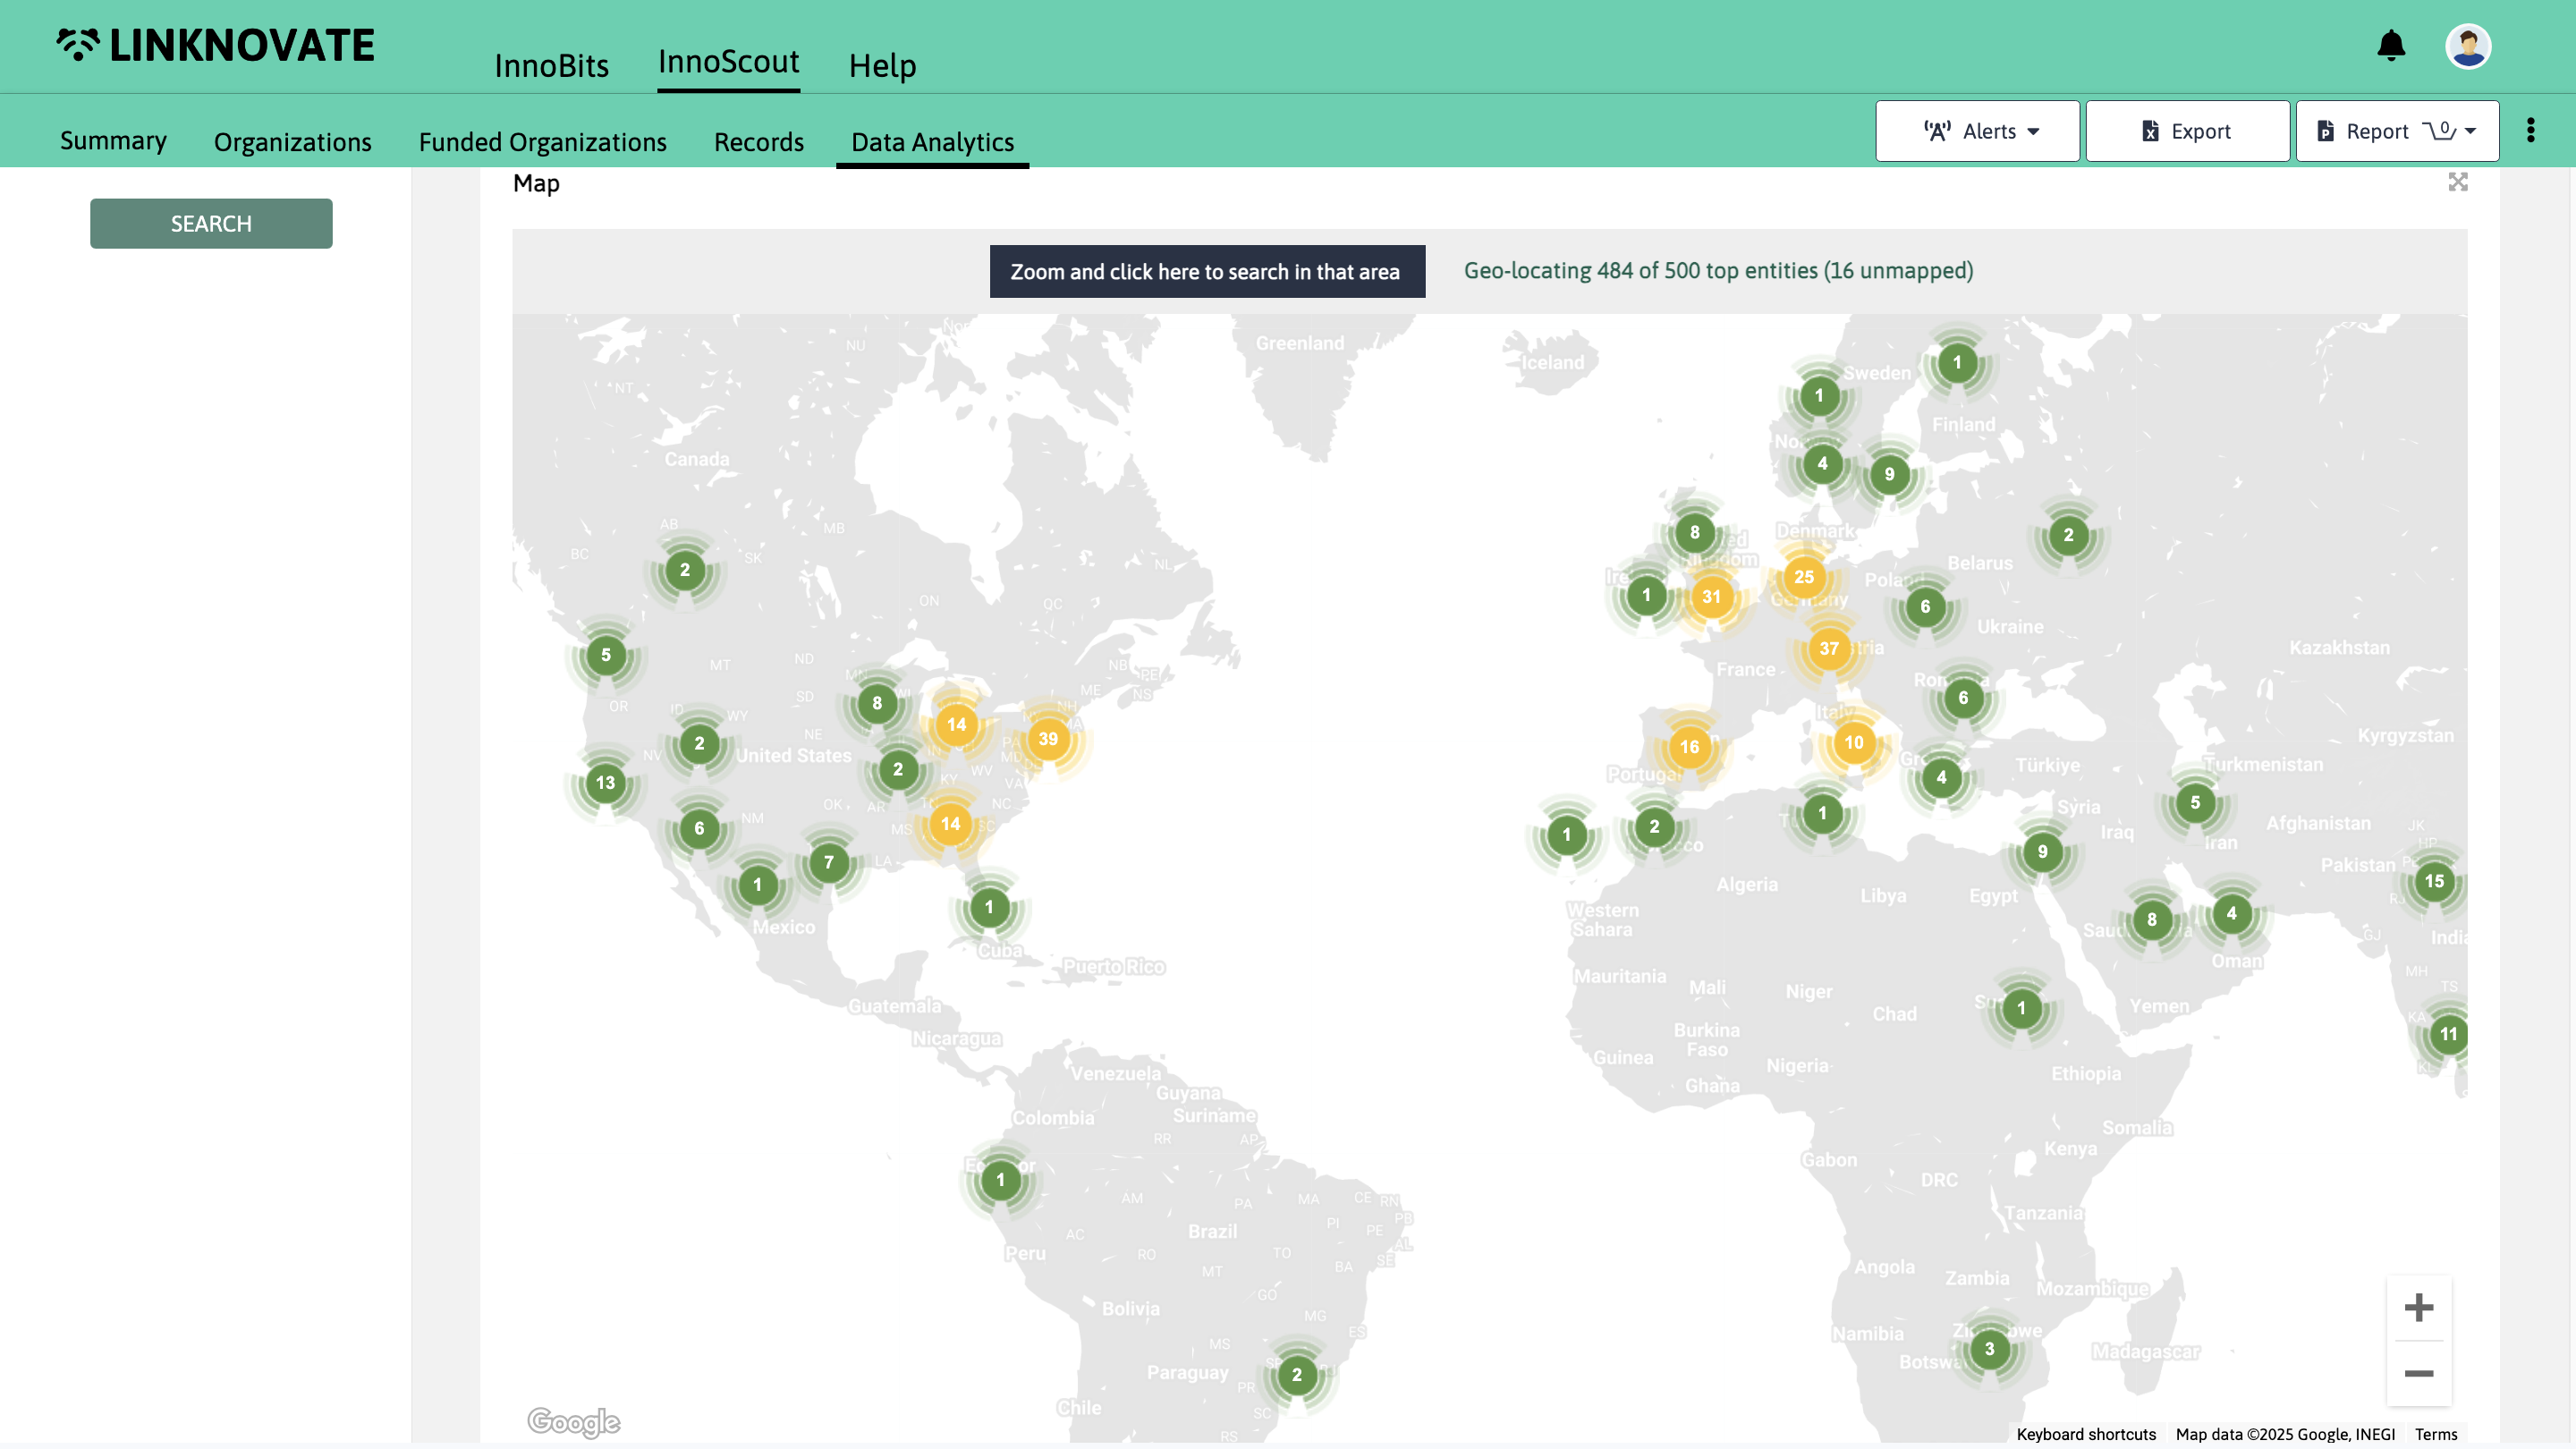Select the cluster marker 1 near Cuba

(x=989, y=908)
